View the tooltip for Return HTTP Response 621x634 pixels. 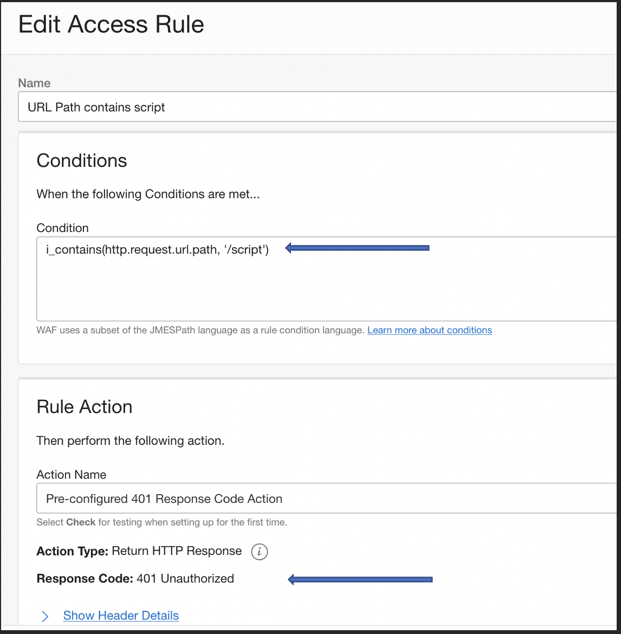click(260, 552)
